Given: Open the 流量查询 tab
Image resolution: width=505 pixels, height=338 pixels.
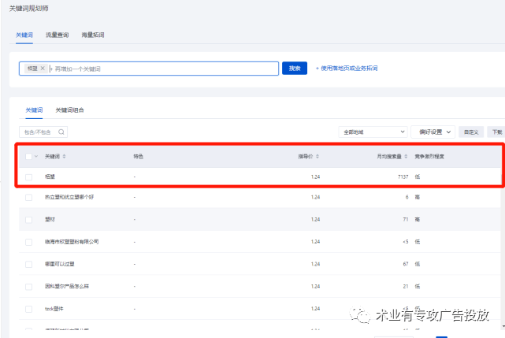Looking at the screenshot, I should pyautogui.click(x=57, y=35).
